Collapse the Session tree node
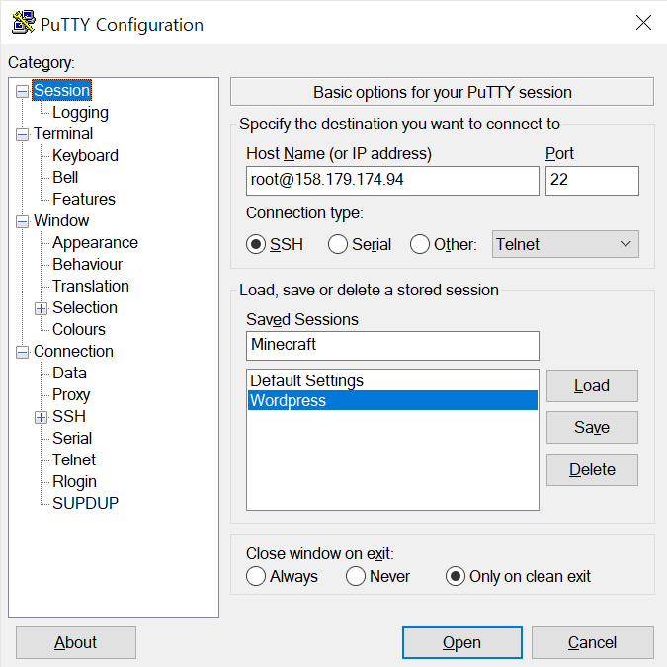The height and width of the screenshot is (667, 667). pyautogui.click(x=22, y=91)
